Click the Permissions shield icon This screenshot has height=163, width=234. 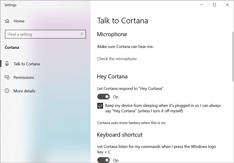pyautogui.click(x=7, y=77)
